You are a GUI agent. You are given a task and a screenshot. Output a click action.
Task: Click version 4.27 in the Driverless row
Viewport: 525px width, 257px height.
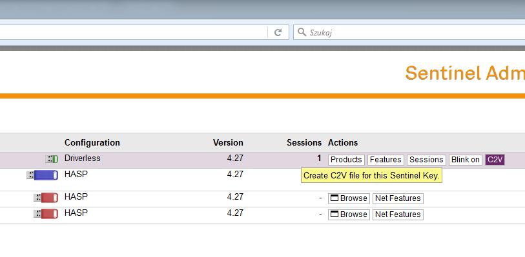coord(235,158)
